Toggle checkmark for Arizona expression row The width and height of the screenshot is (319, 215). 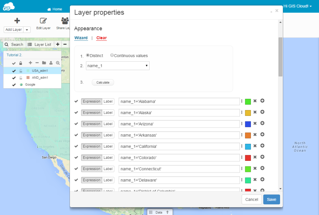[x=76, y=124]
